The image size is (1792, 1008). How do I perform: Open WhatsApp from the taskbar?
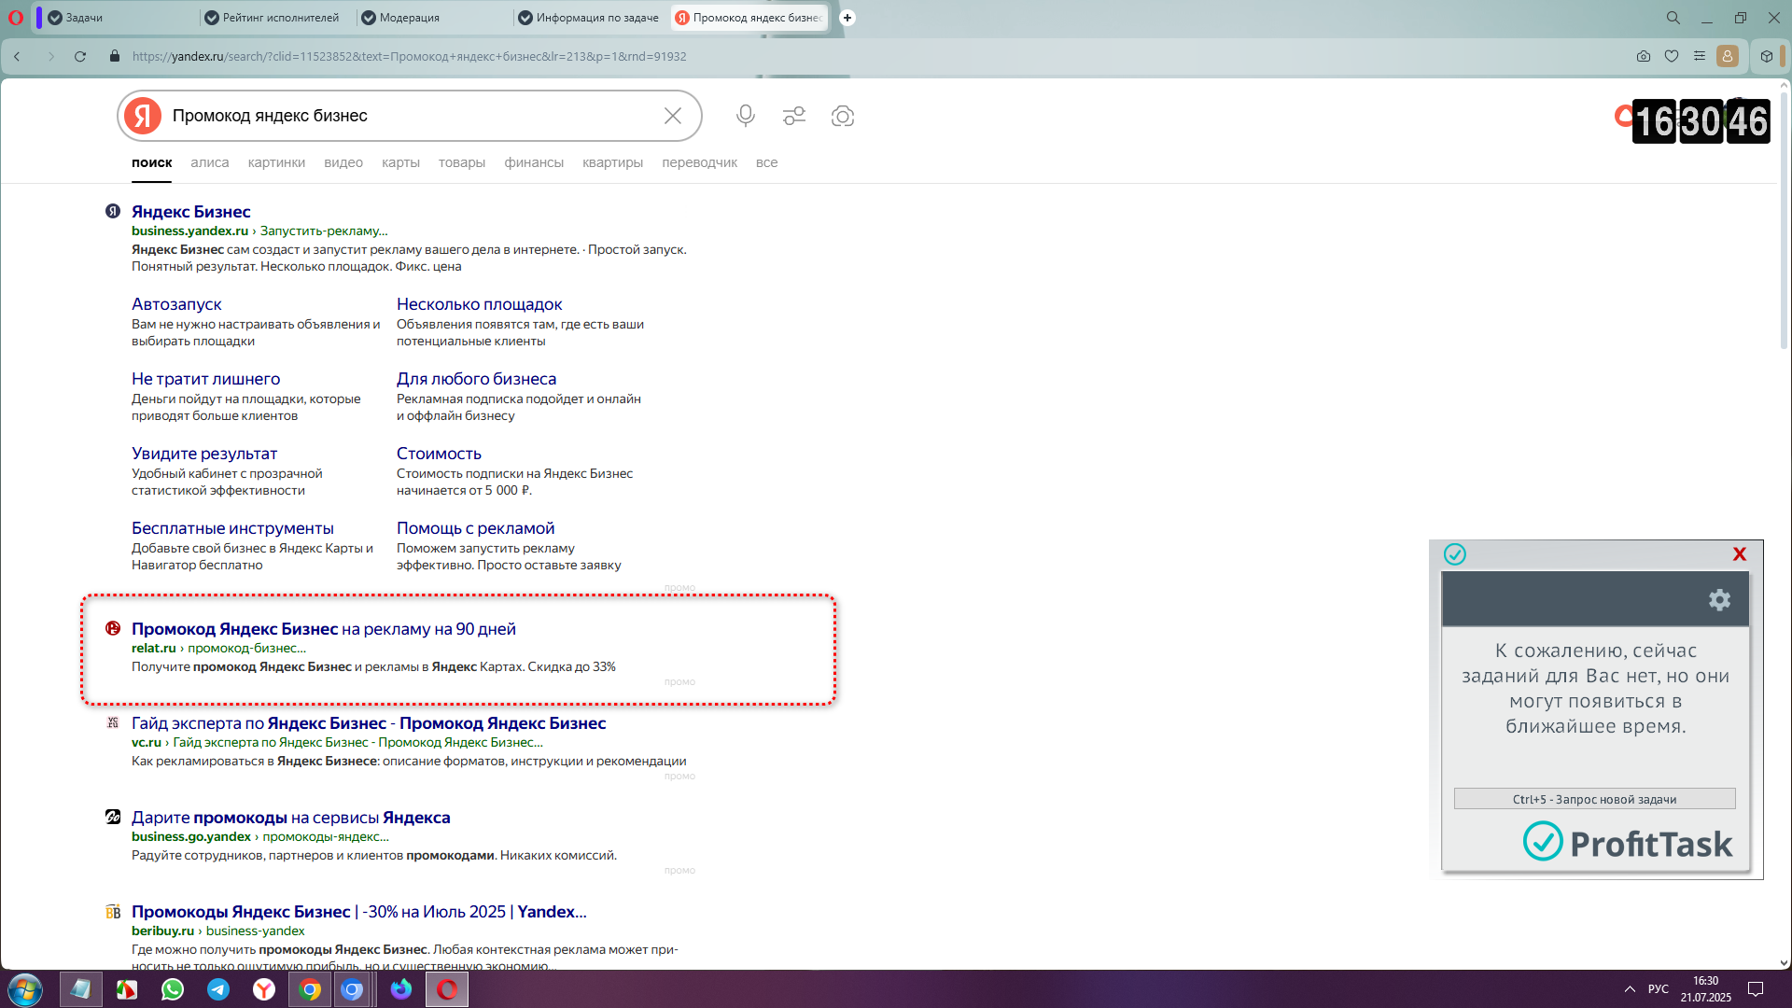click(x=173, y=989)
